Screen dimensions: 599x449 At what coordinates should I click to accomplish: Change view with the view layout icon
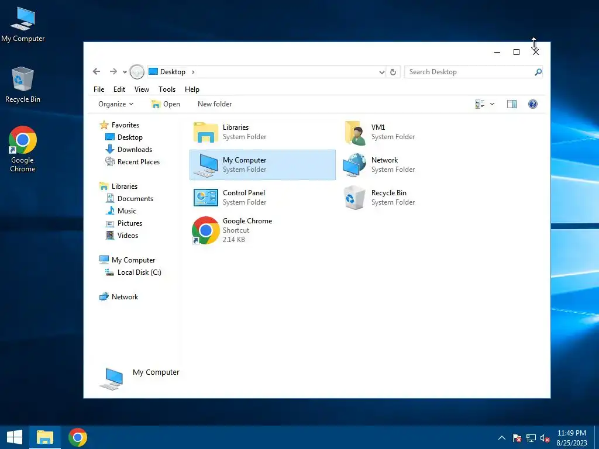tap(480, 104)
